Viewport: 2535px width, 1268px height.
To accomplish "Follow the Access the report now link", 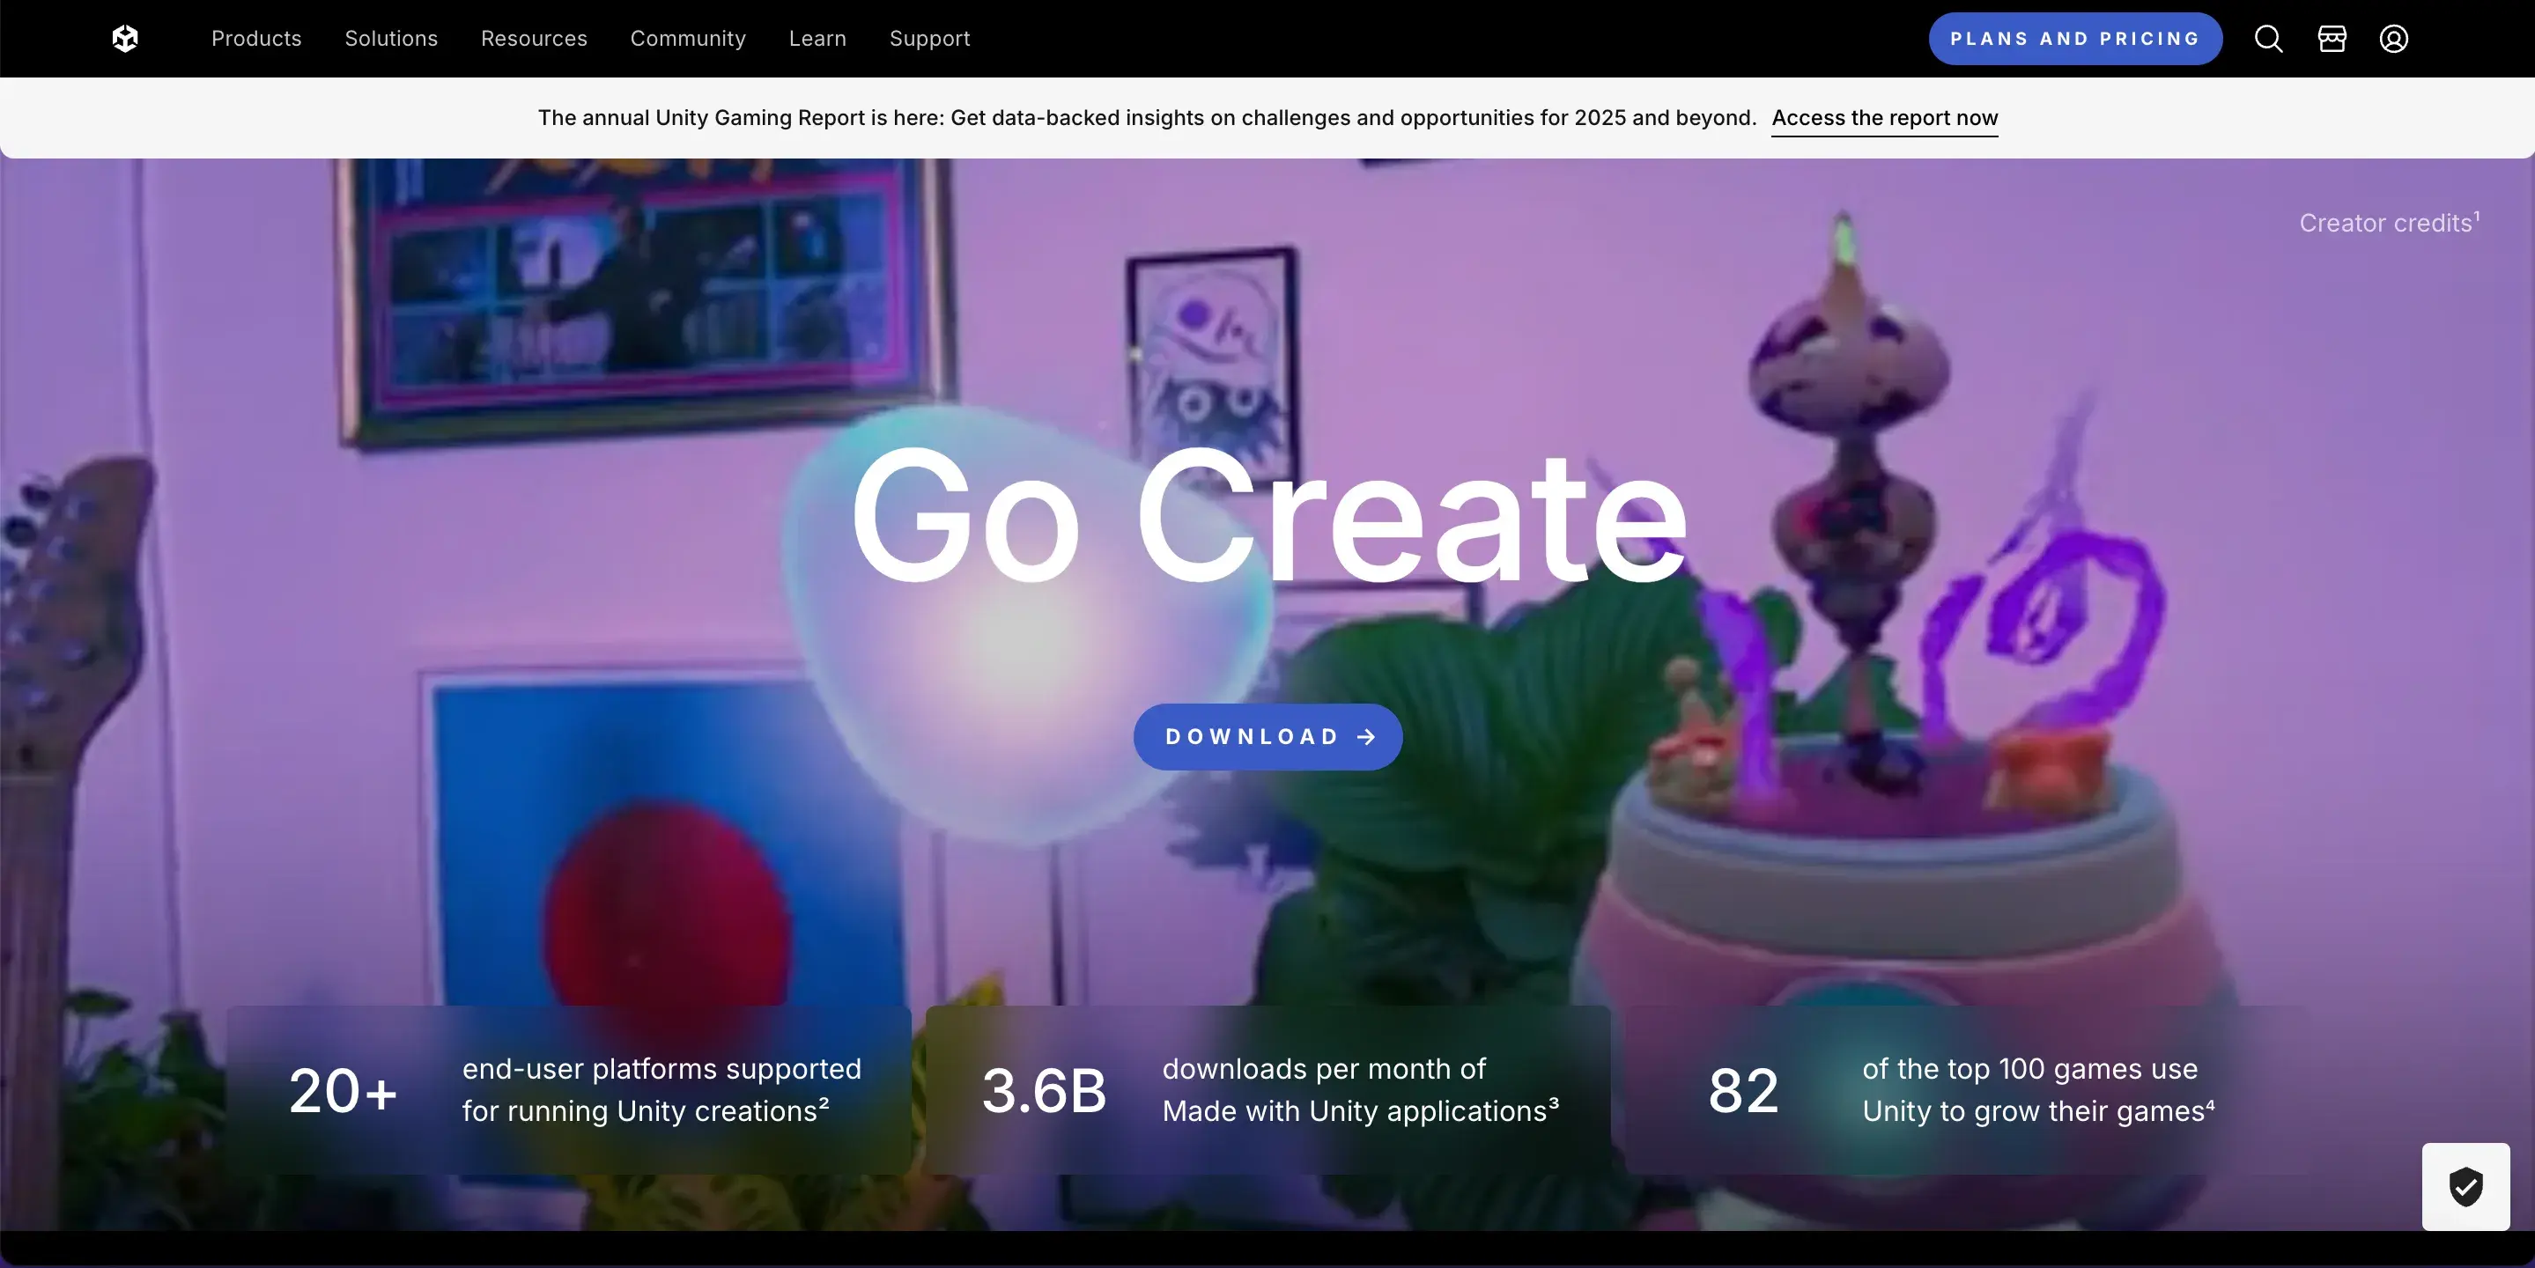I will pos(1885,117).
